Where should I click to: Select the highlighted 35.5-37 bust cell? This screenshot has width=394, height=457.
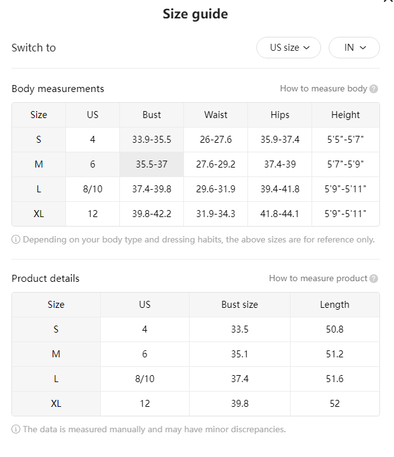coord(152,164)
